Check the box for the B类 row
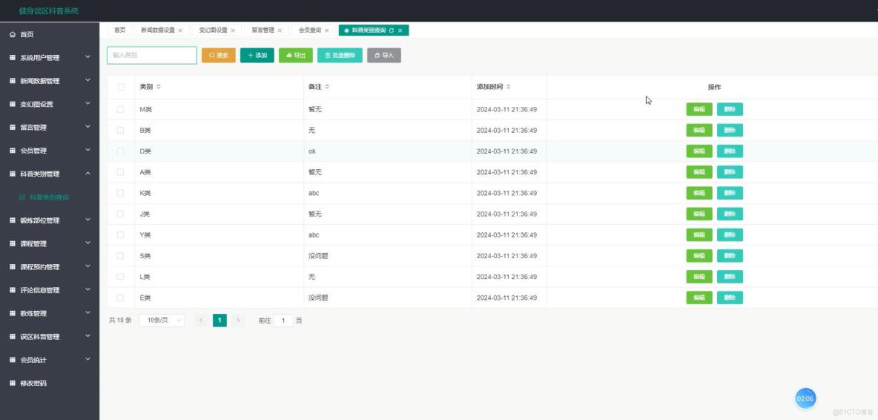The image size is (878, 420). click(x=120, y=130)
